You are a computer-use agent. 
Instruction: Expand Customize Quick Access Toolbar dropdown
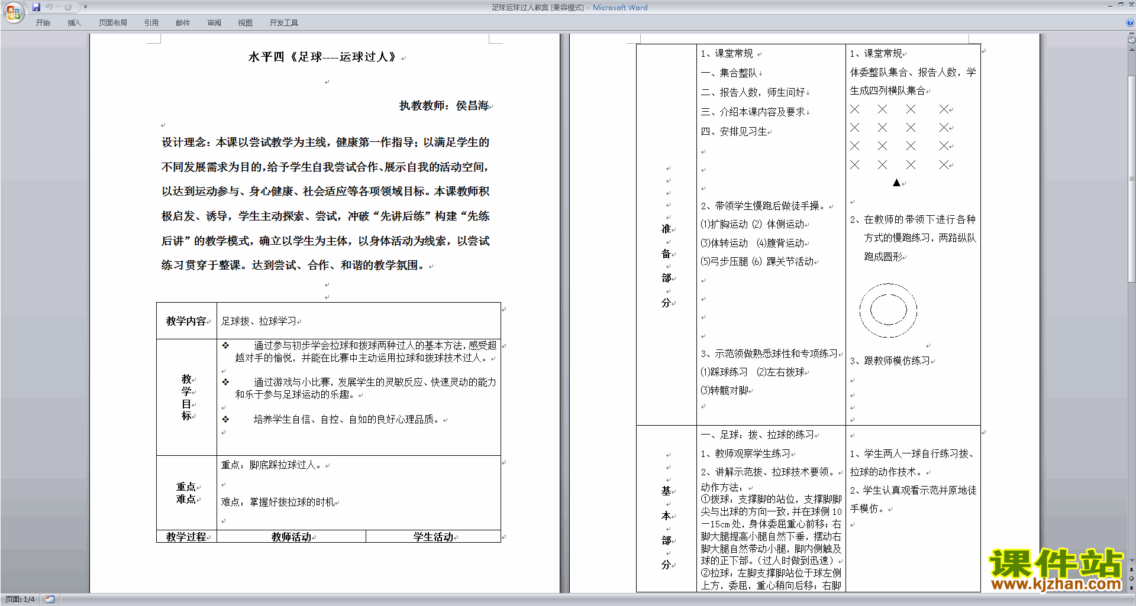click(85, 7)
